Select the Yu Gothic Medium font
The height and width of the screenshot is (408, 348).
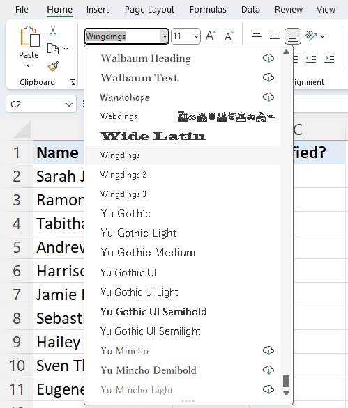pos(183,253)
